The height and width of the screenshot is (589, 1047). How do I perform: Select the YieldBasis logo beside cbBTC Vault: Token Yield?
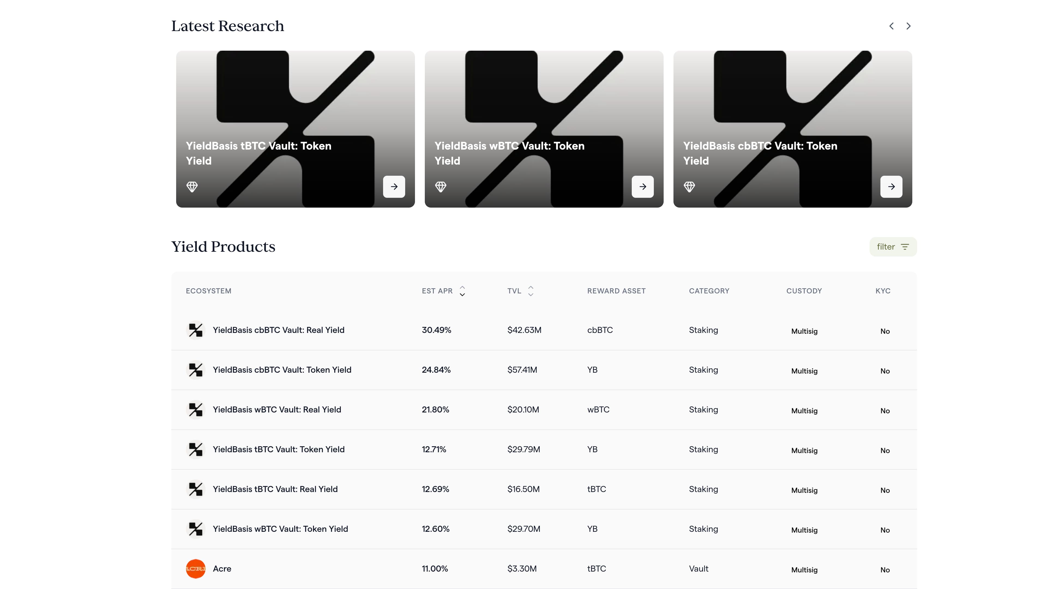196,370
